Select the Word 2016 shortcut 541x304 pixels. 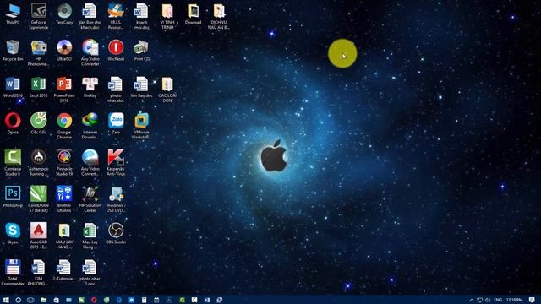13,87
